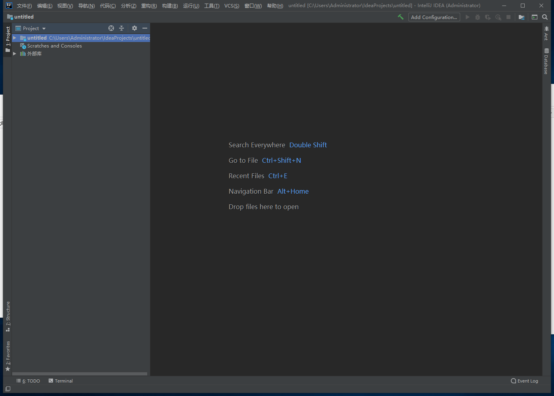
Task: Expand the untitled project tree node
Action: coord(15,38)
